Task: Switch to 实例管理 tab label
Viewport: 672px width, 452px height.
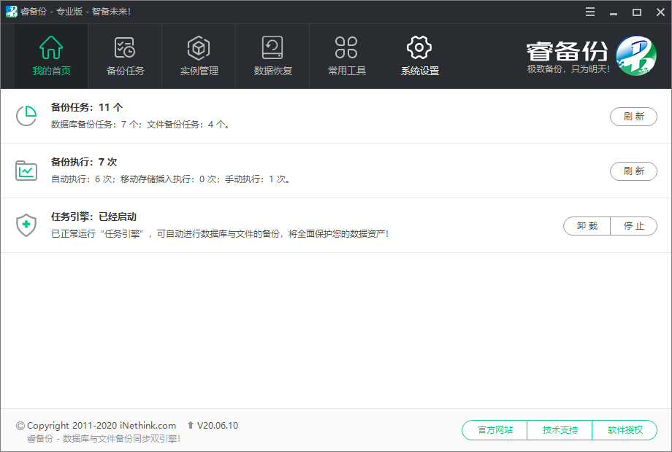Action: click(x=199, y=71)
